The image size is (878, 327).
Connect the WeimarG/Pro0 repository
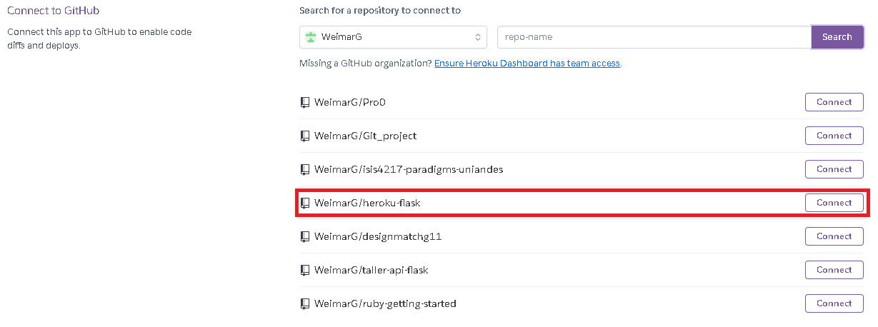click(834, 102)
